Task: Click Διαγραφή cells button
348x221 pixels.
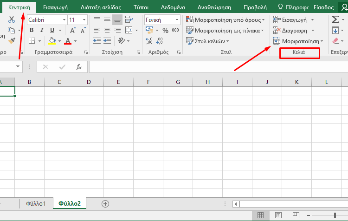Action: click(x=290, y=31)
